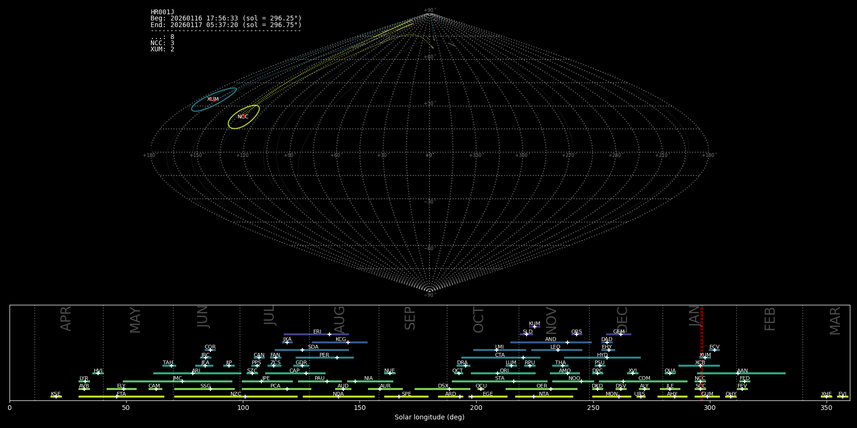This screenshot has width=857, height=428.
Task: Click the XUM radiant label on sky map
Action: (x=213, y=99)
